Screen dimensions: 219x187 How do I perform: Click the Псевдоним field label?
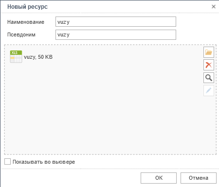point(21,34)
